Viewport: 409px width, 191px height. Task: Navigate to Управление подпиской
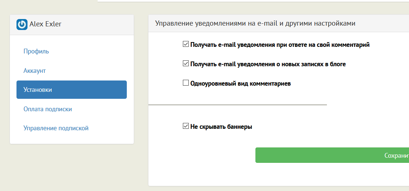pyautogui.click(x=56, y=128)
